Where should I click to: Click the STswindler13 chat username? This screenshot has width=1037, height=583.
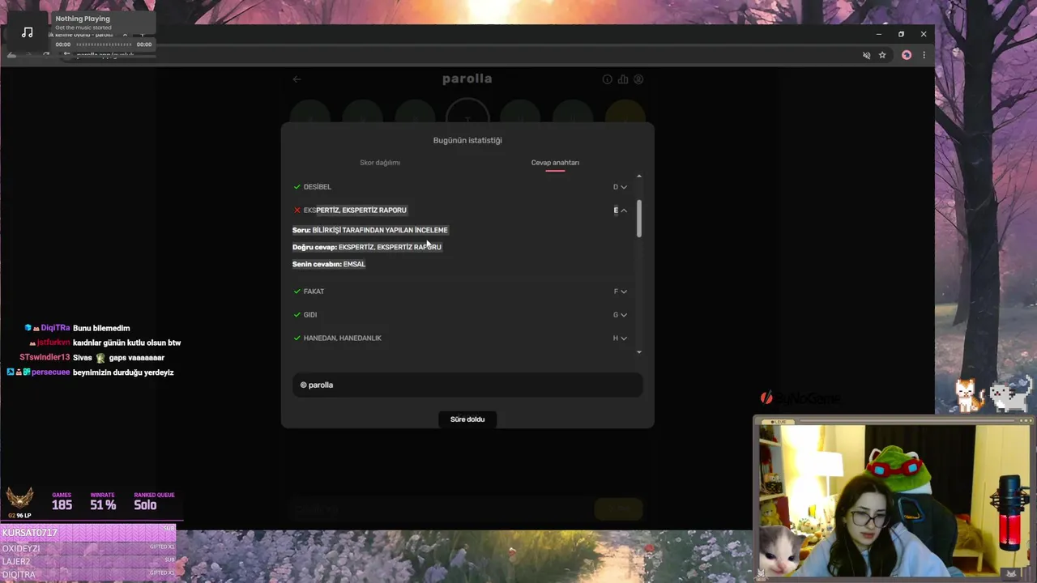(x=45, y=358)
